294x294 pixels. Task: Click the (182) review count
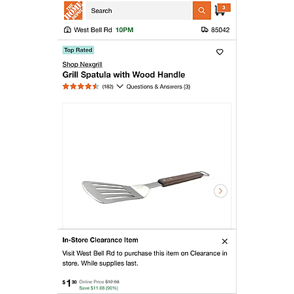(108, 87)
